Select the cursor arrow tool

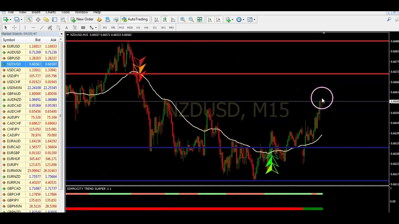pos(6,28)
